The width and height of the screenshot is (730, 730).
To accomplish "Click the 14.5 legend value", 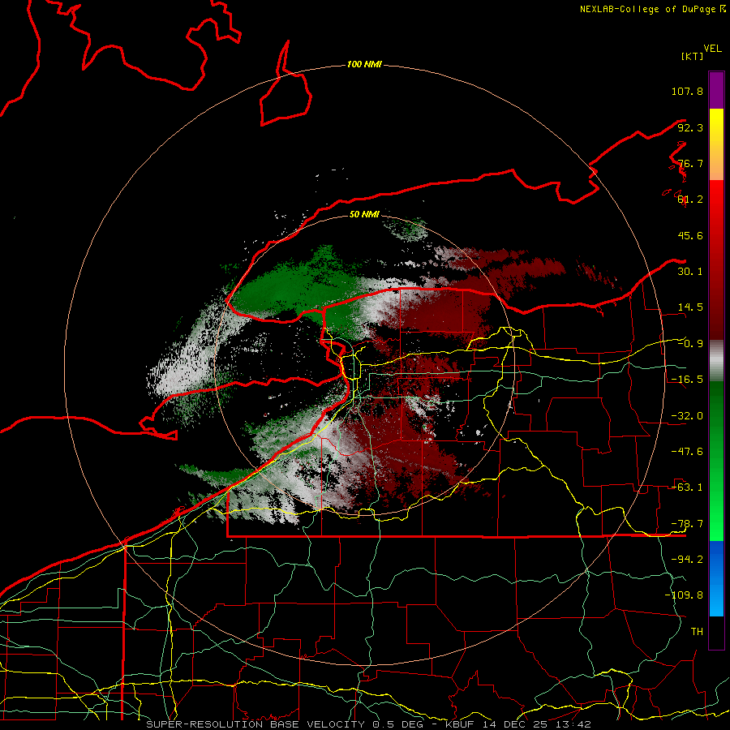I will point(690,307).
